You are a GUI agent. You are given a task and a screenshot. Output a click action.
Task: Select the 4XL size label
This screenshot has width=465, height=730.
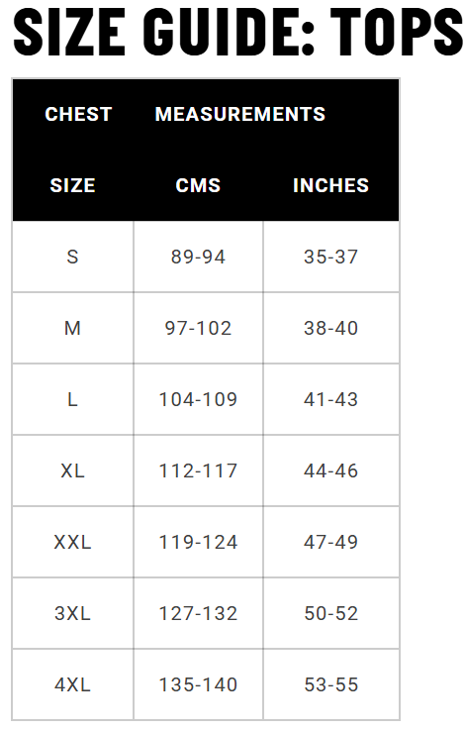point(72,684)
